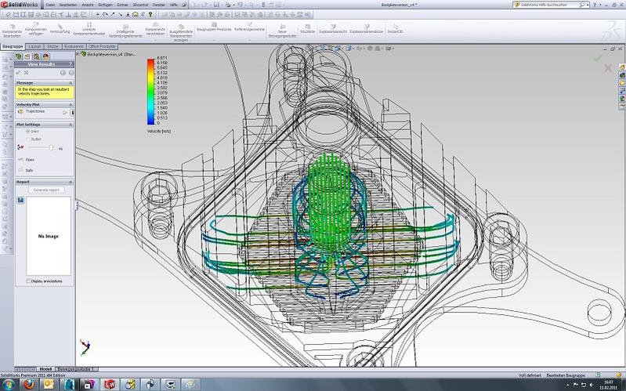Click Baugruppen-Features tool

214,27
